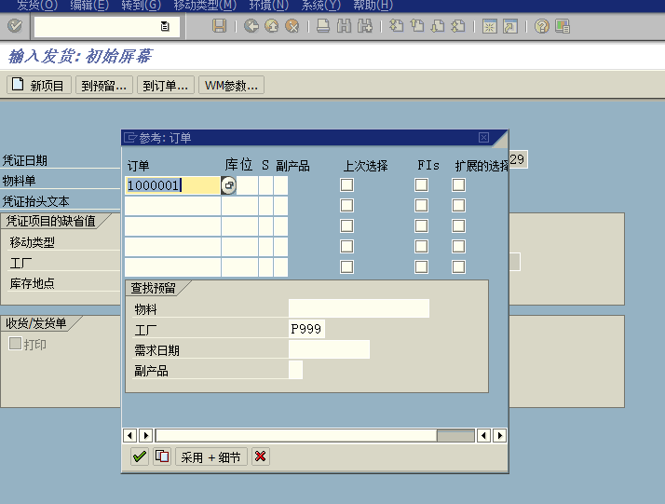Click the 物料 input field in 查找预留
Viewport: 665px width, 504px height.
[x=359, y=308]
